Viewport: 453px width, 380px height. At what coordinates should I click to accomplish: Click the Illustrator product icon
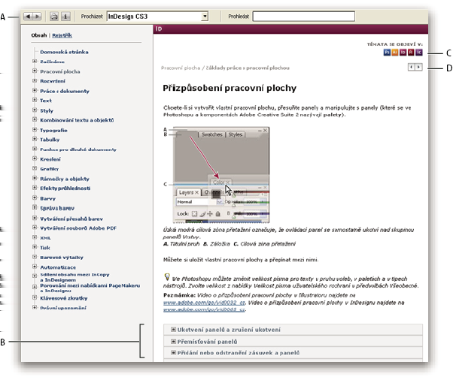tap(394, 52)
